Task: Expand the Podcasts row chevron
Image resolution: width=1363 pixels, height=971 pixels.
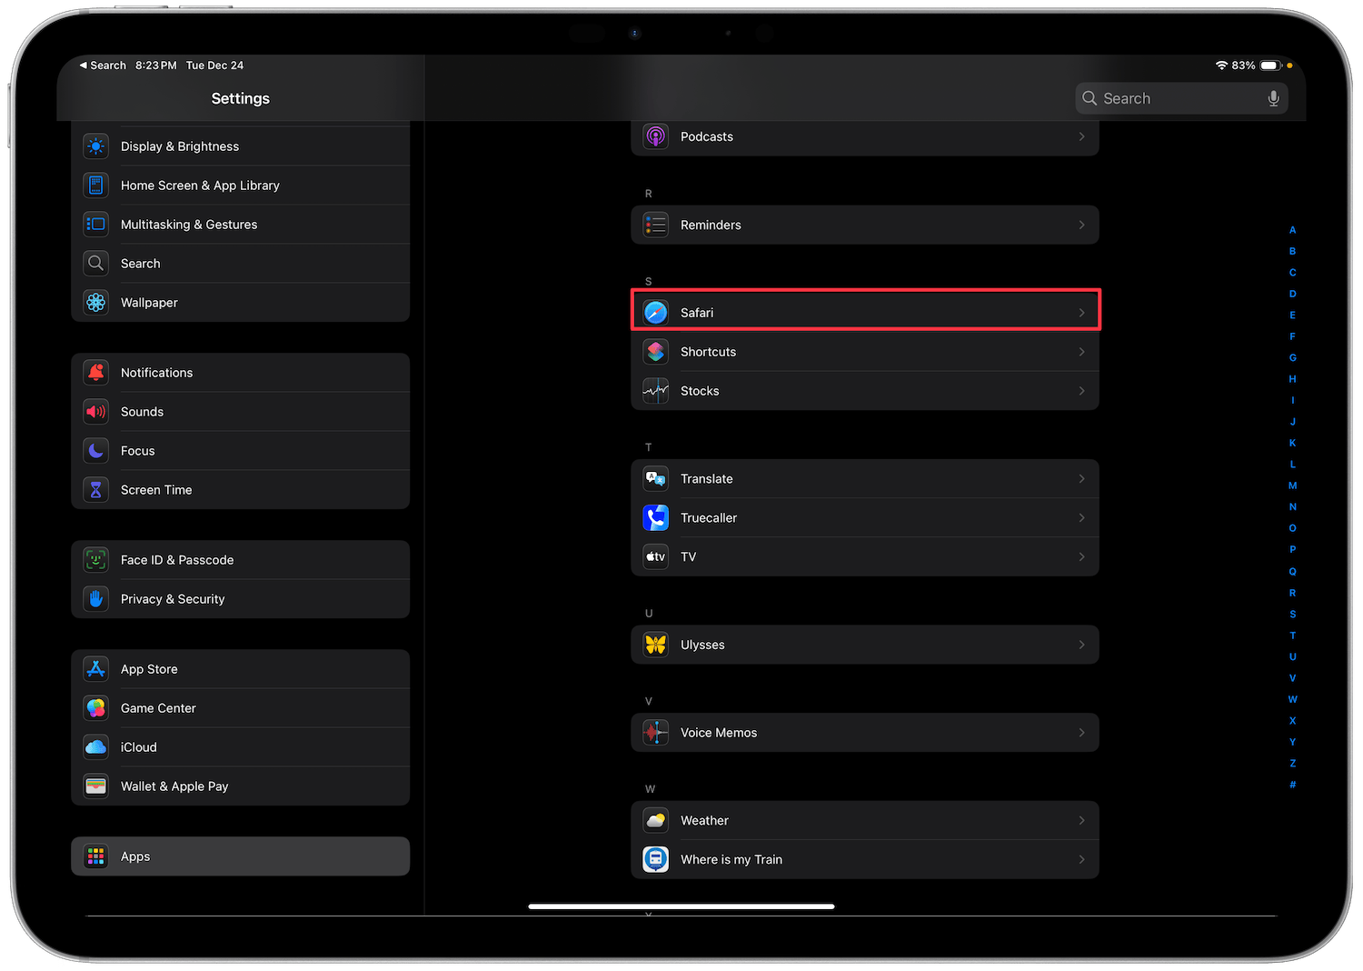Action: pos(1081,136)
